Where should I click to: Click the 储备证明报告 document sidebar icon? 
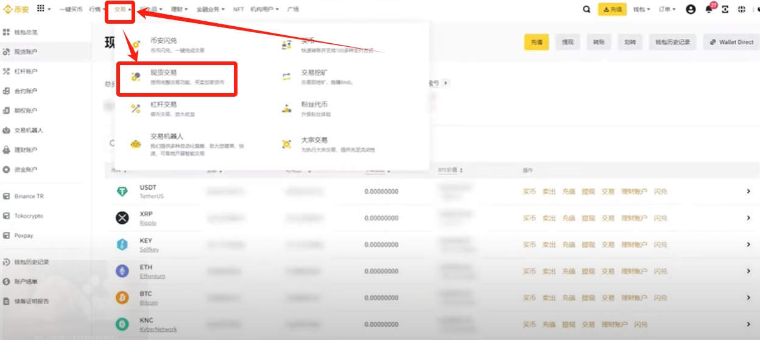point(7,301)
